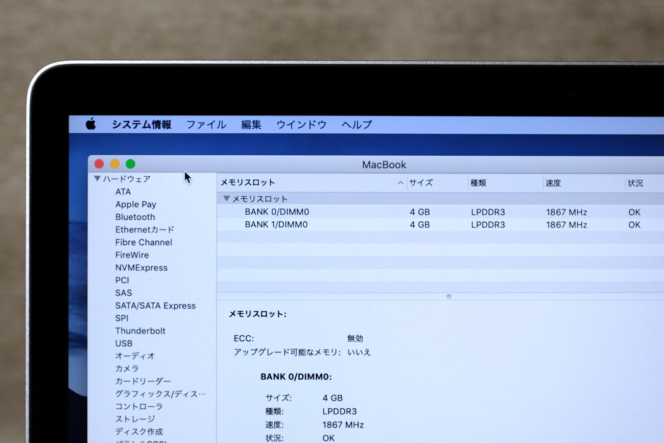The width and height of the screenshot is (664, 443).
Task: Sort by the 種類 column header
Action: (479, 183)
